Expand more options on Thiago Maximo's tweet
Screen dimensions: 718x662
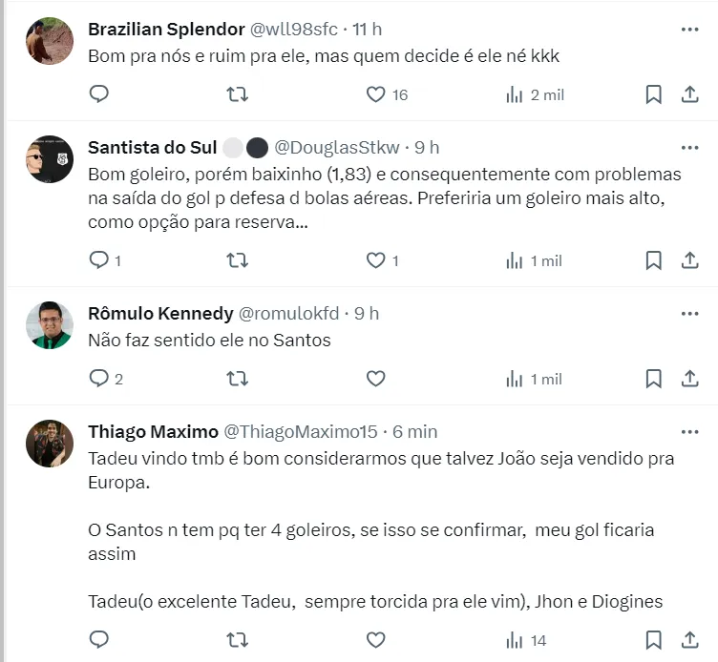pyautogui.click(x=689, y=432)
